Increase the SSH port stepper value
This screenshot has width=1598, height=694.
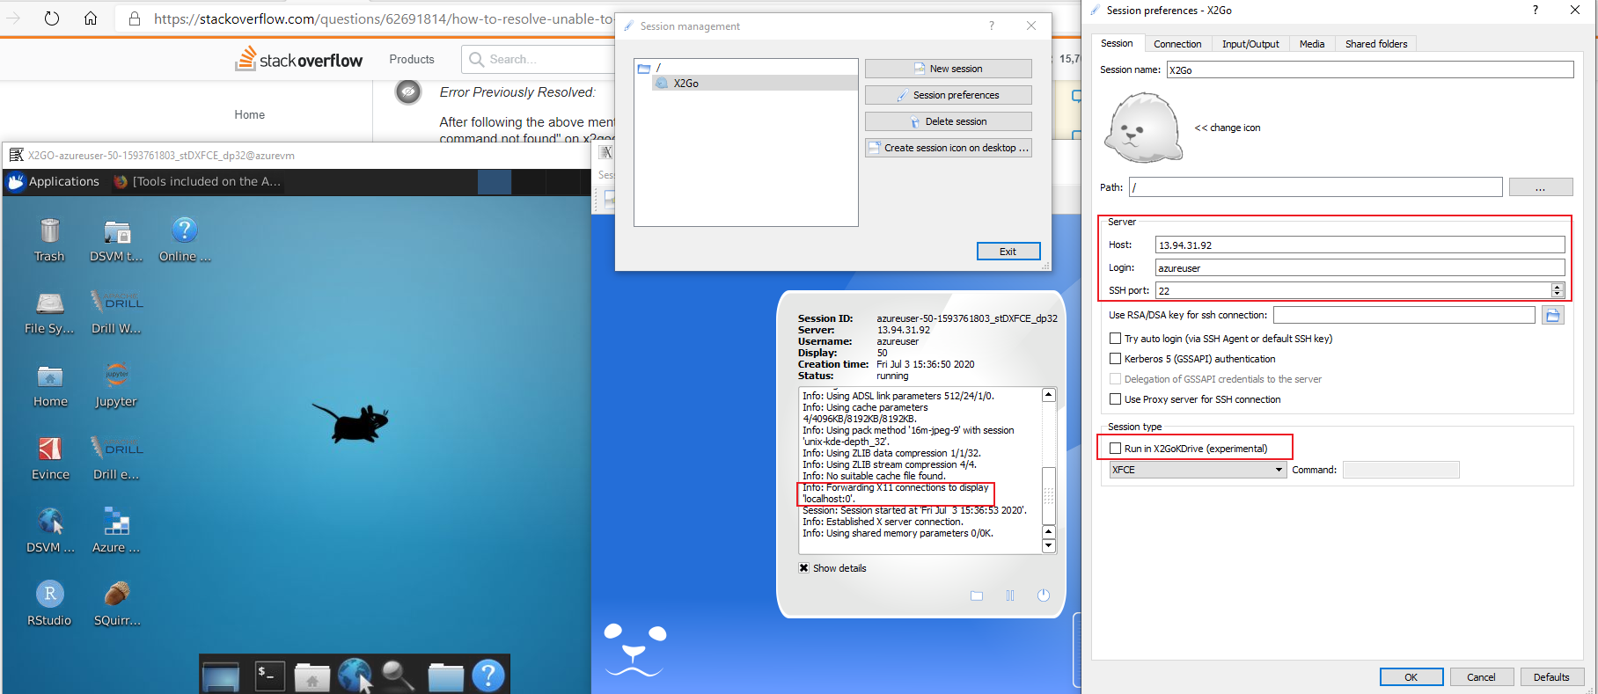click(x=1558, y=287)
